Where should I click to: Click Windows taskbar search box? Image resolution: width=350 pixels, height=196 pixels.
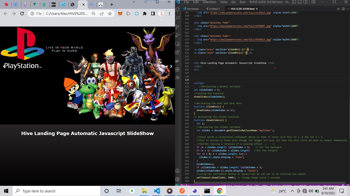(56, 191)
